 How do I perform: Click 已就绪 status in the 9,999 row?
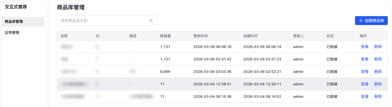(x=332, y=72)
